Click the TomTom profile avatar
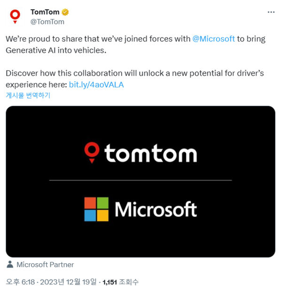This screenshot has width=282, height=290. [16, 16]
